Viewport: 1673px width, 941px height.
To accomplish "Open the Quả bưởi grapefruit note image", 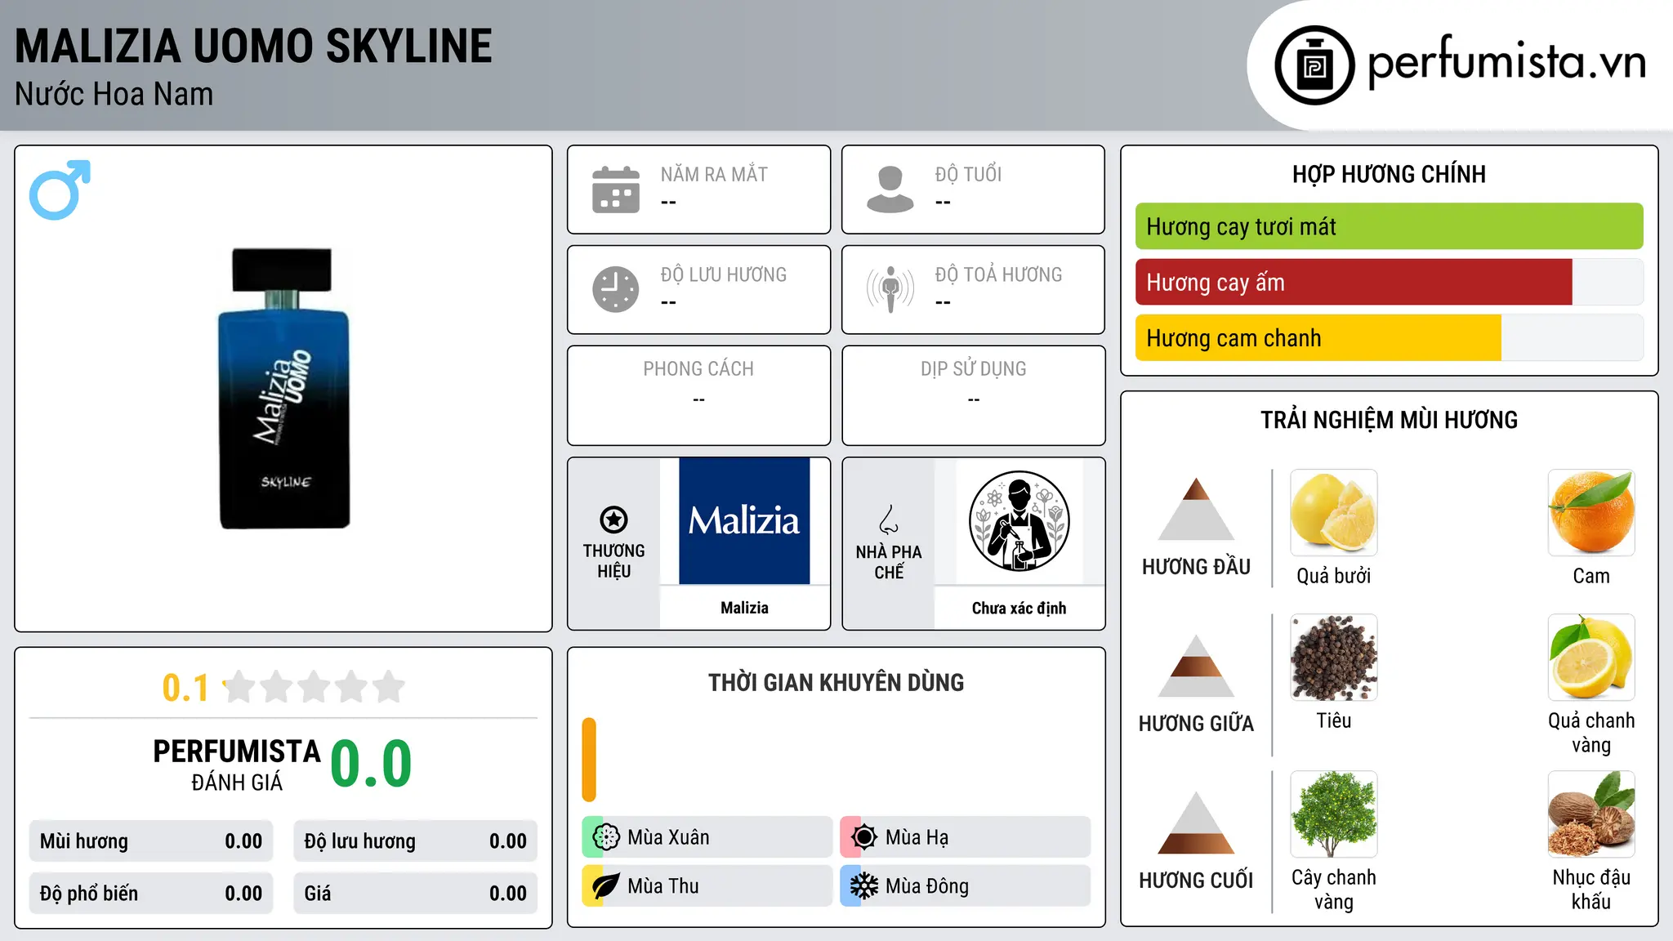I will [x=1334, y=513].
